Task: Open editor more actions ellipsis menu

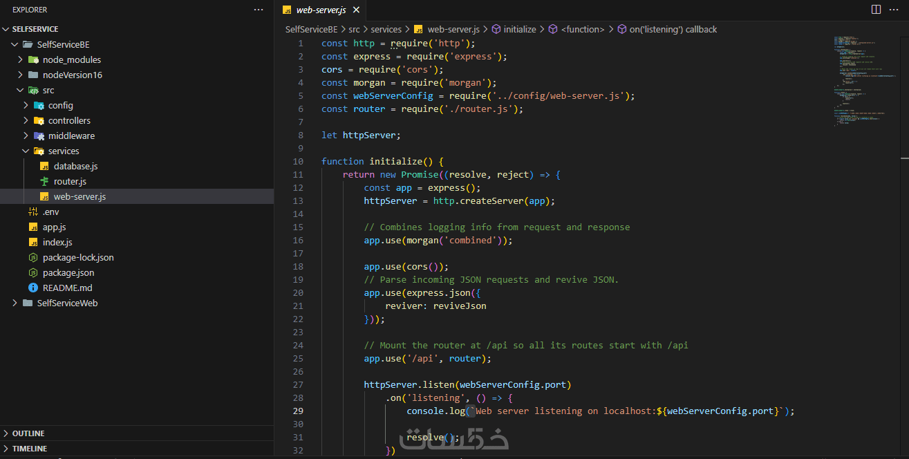Action: 895,10
